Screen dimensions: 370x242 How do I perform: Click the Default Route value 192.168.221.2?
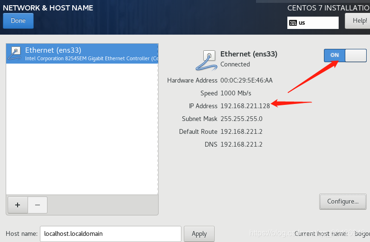click(x=241, y=131)
